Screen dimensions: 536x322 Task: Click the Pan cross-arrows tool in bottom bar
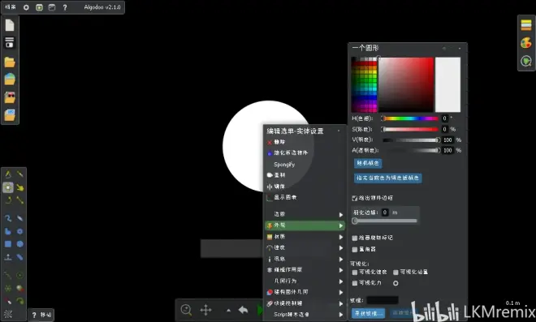(205, 310)
